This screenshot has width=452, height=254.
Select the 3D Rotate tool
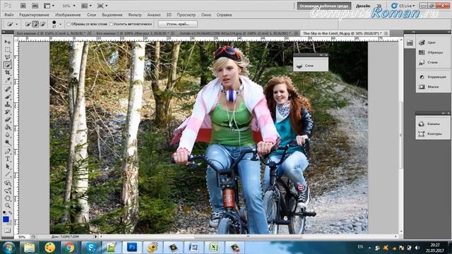tap(8, 183)
